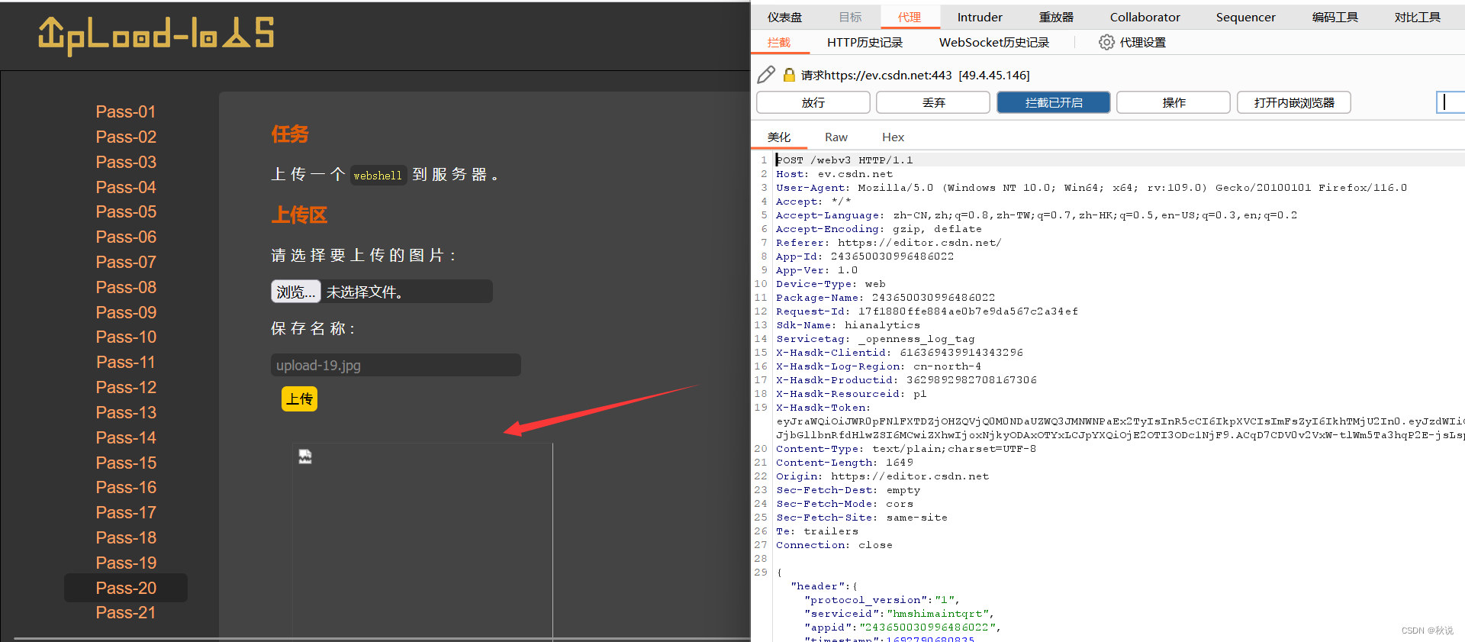1465x642 pixels.
Task: Open Pass-08 in the sidebar
Action: tap(126, 287)
